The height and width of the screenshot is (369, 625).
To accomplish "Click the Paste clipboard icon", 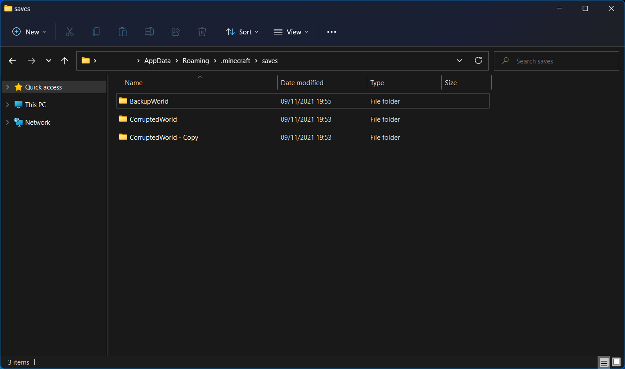I will point(123,32).
